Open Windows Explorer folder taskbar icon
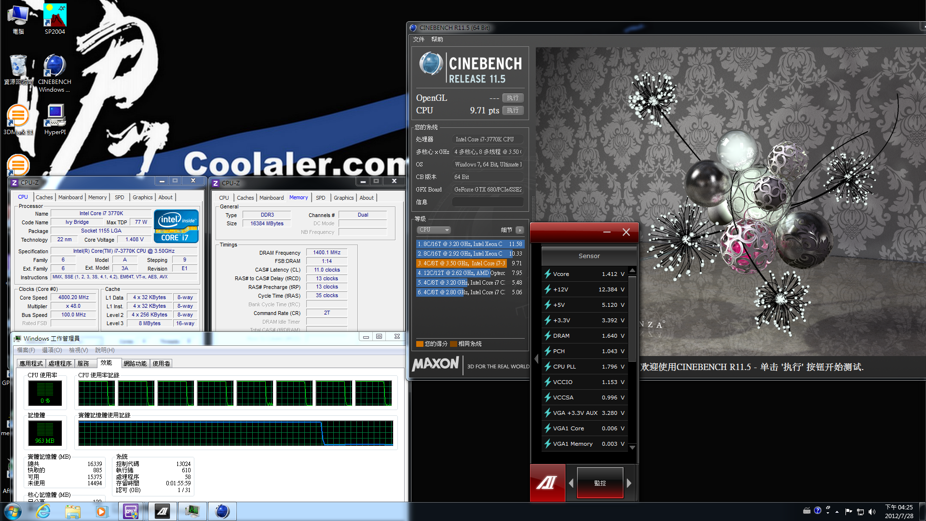 pyautogui.click(x=73, y=511)
